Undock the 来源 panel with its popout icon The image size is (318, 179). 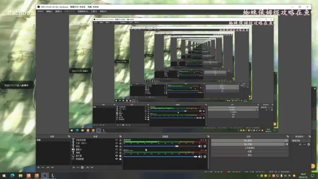point(120,136)
